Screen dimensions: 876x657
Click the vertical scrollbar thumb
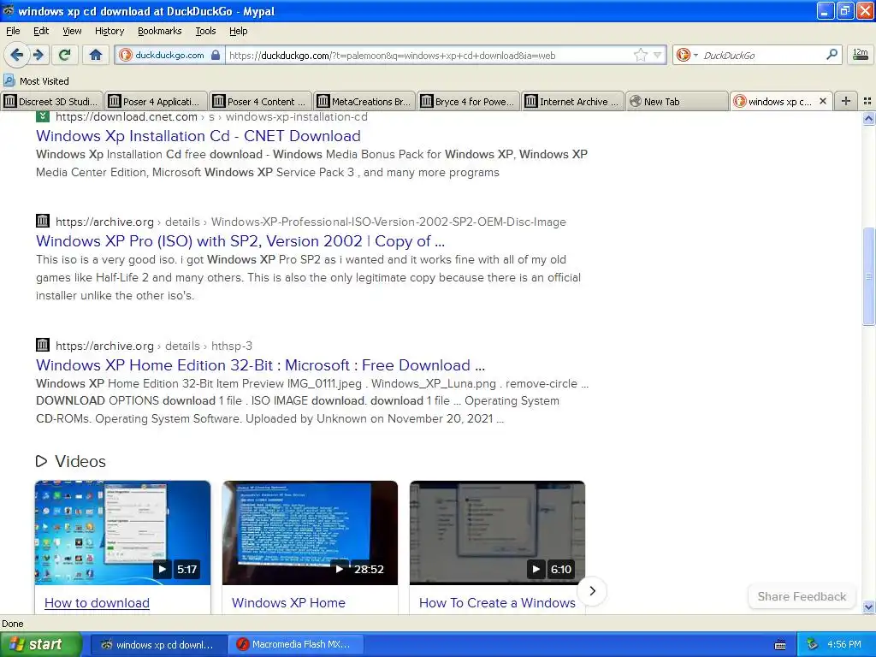click(x=868, y=276)
